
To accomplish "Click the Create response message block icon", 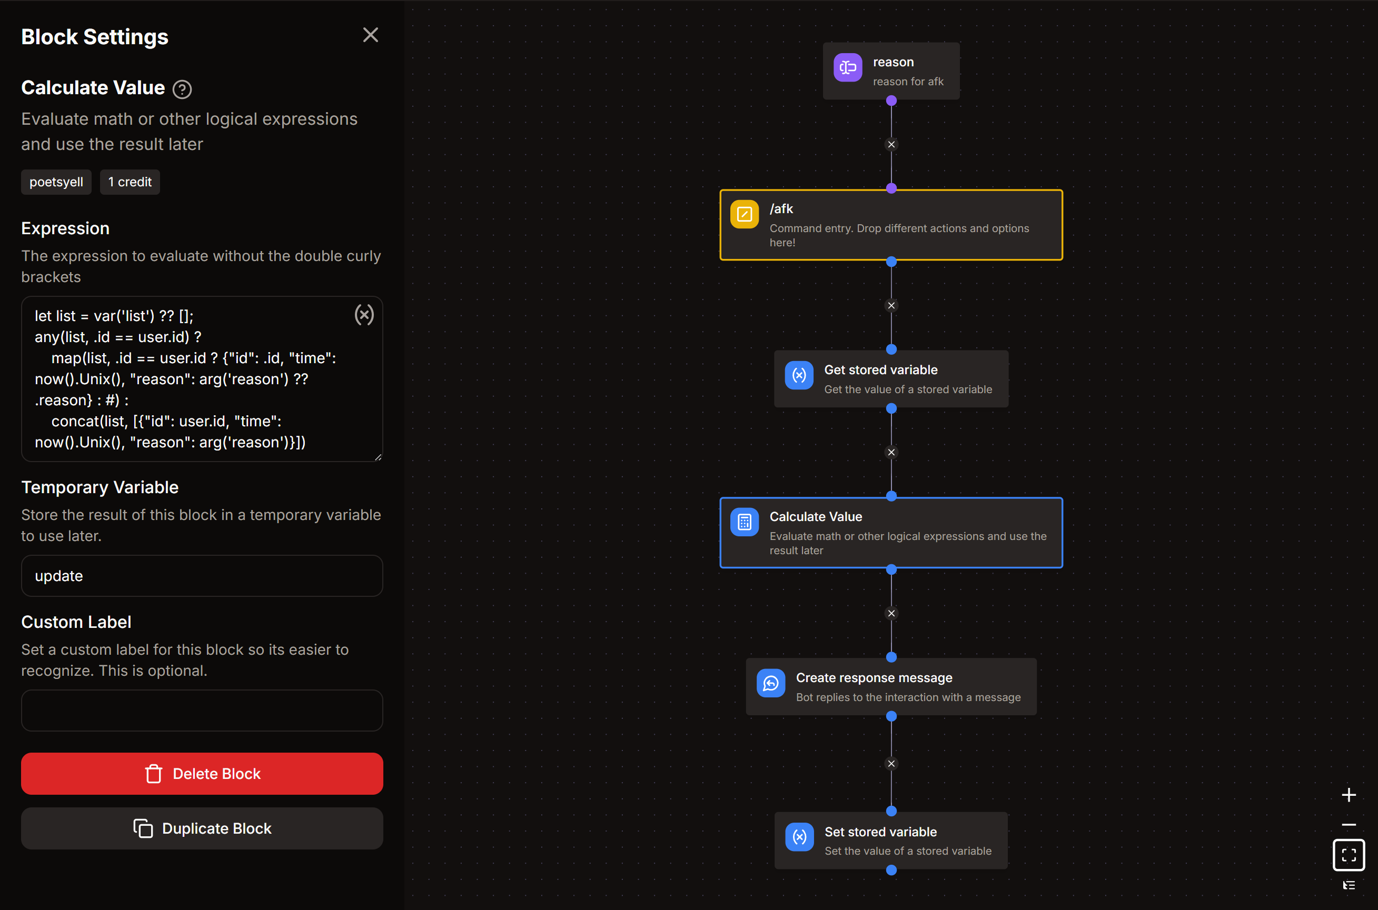I will click(x=770, y=684).
